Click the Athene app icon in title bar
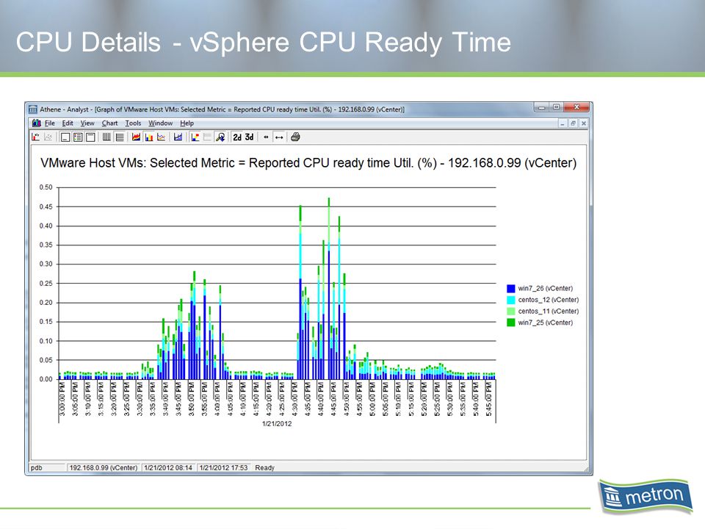 [x=33, y=109]
